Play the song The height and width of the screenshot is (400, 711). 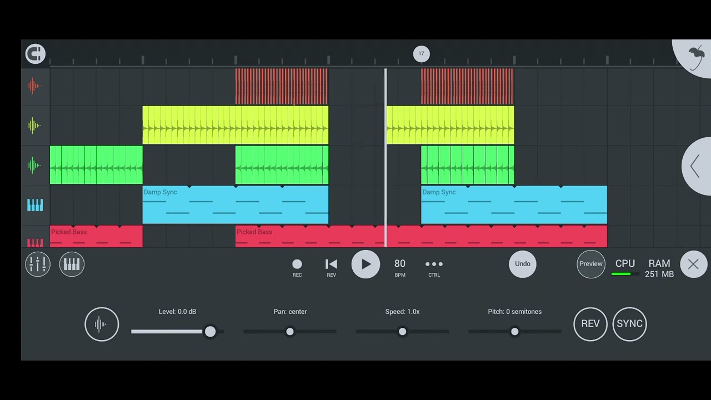tap(365, 264)
